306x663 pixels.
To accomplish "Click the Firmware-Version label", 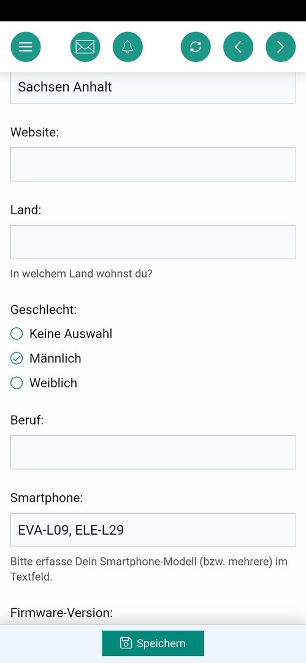I will [62, 612].
